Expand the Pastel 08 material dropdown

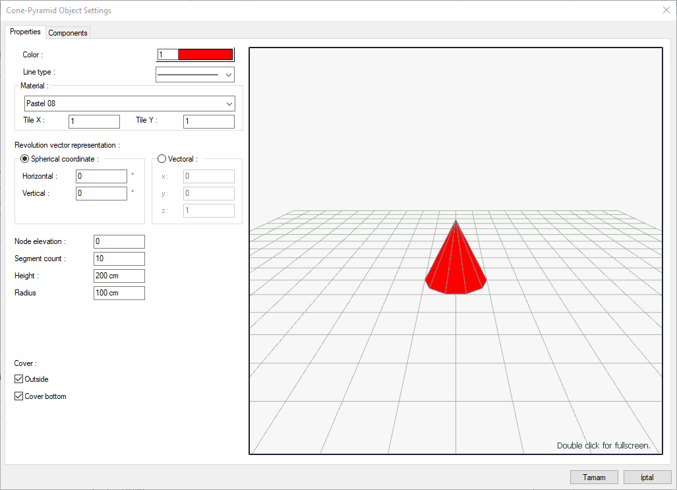pyautogui.click(x=130, y=104)
